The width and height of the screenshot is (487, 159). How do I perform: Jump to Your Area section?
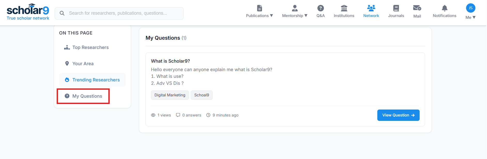[83, 64]
